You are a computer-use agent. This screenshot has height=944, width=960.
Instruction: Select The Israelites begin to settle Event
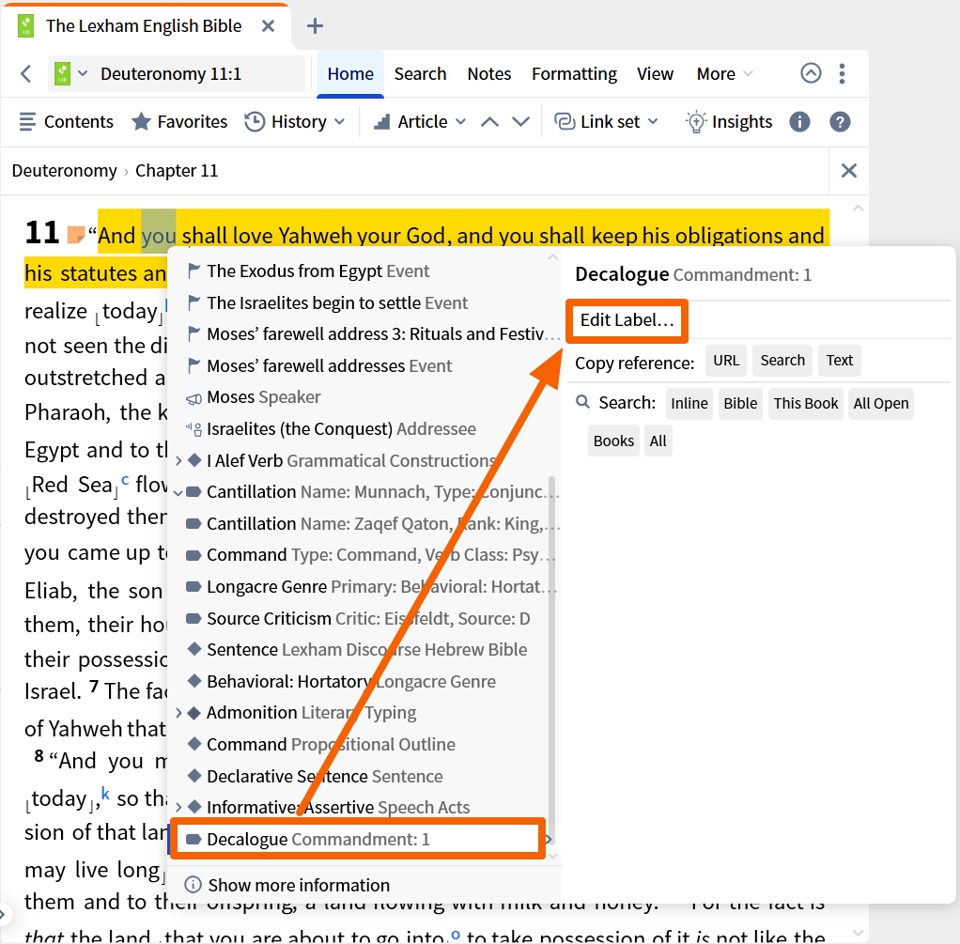(x=364, y=302)
